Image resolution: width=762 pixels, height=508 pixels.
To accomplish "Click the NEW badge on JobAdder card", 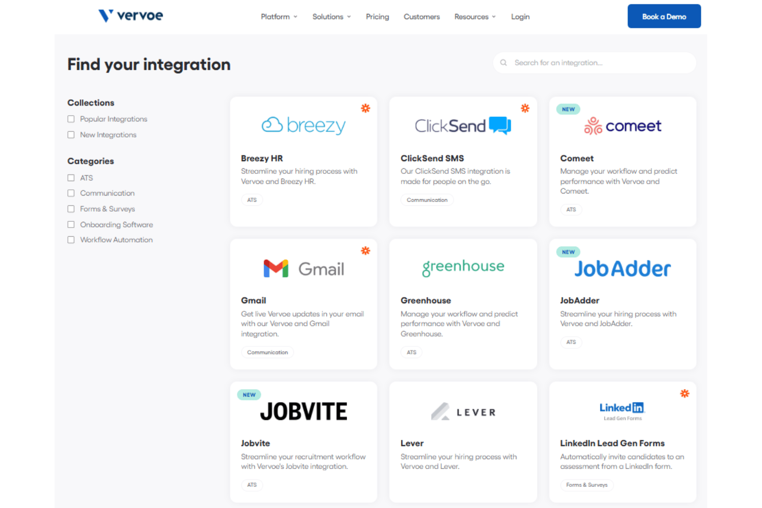I will pyautogui.click(x=568, y=252).
